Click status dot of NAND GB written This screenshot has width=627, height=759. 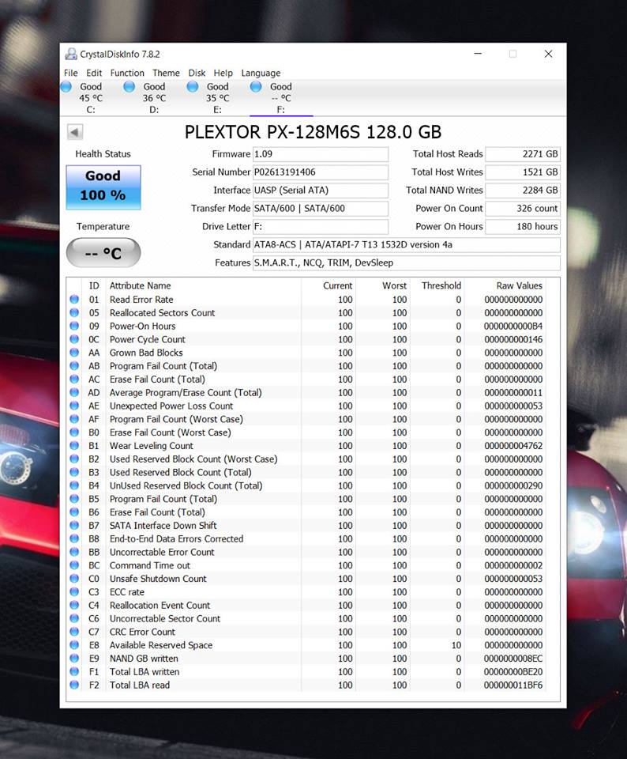pyautogui.click(x=74, y=659)
